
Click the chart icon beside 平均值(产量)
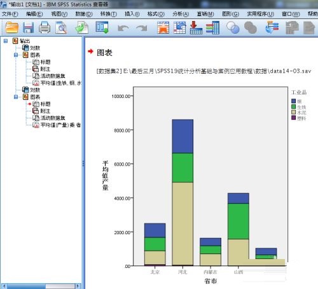click(x=36, y=125)
